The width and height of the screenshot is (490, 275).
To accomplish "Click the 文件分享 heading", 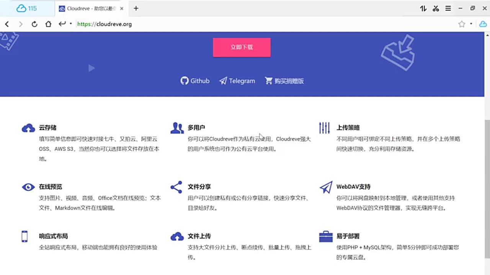I will click(199, 187).
